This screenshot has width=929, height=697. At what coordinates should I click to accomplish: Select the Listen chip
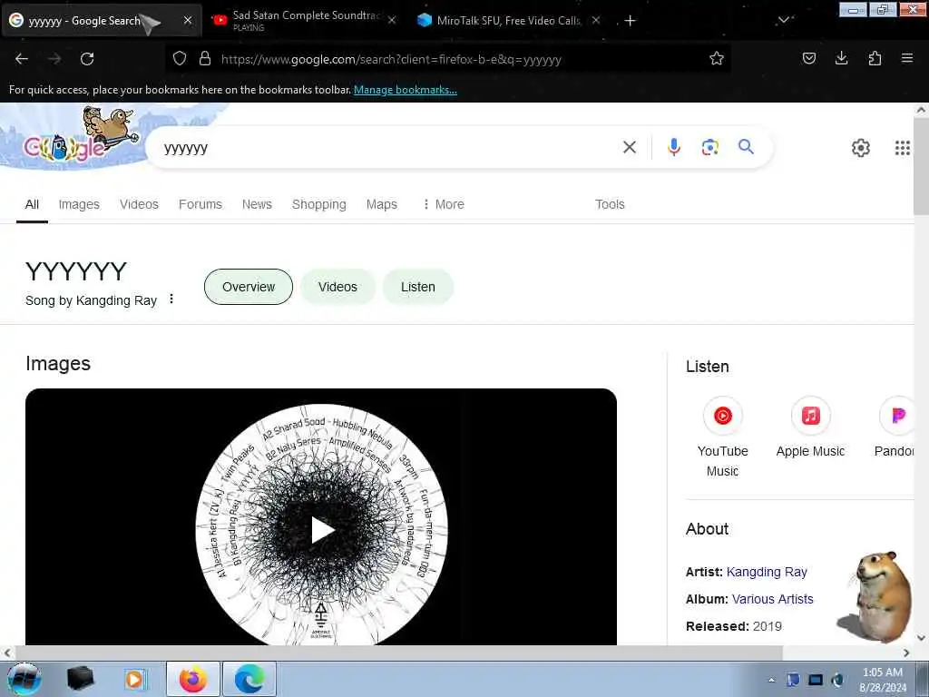pyautogui.click(x=417, y=287)
